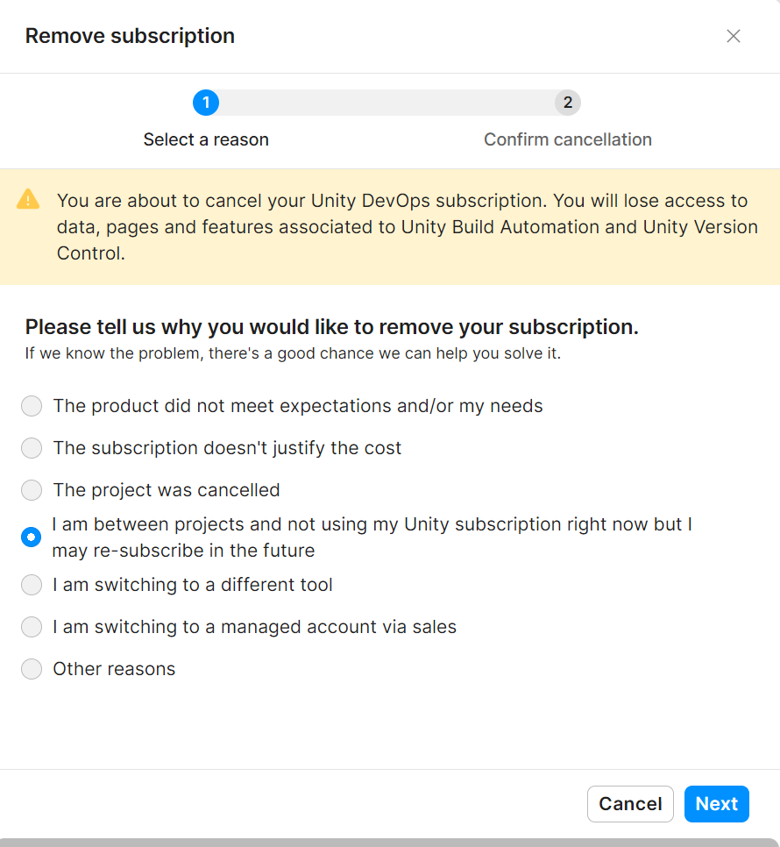780x847 pixels.
Task: Click the 'Select a reason' step label
Action: 206,139
